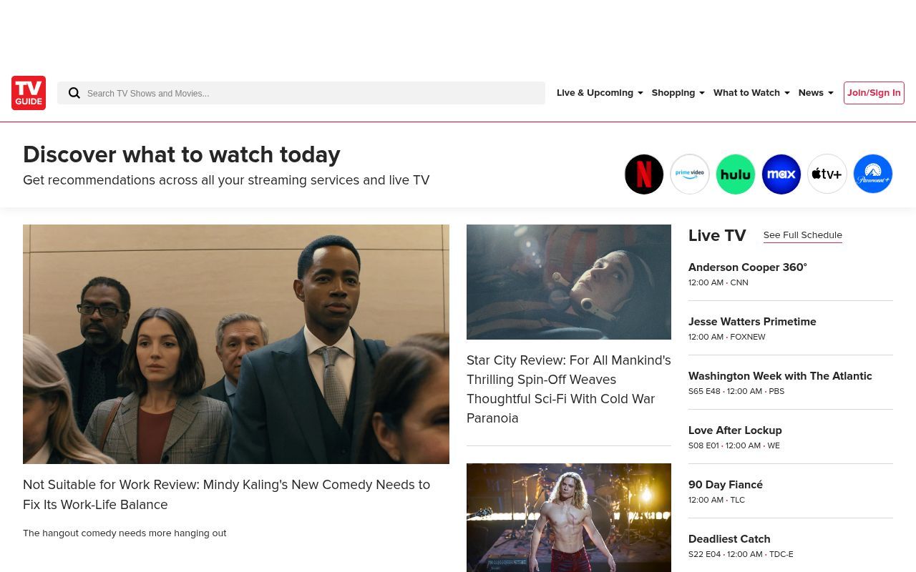Screen dimensions: 916x572
Task: Click the 'S65 E48 · 12:00 AM · PBS' details
Action: click(736, 392)
